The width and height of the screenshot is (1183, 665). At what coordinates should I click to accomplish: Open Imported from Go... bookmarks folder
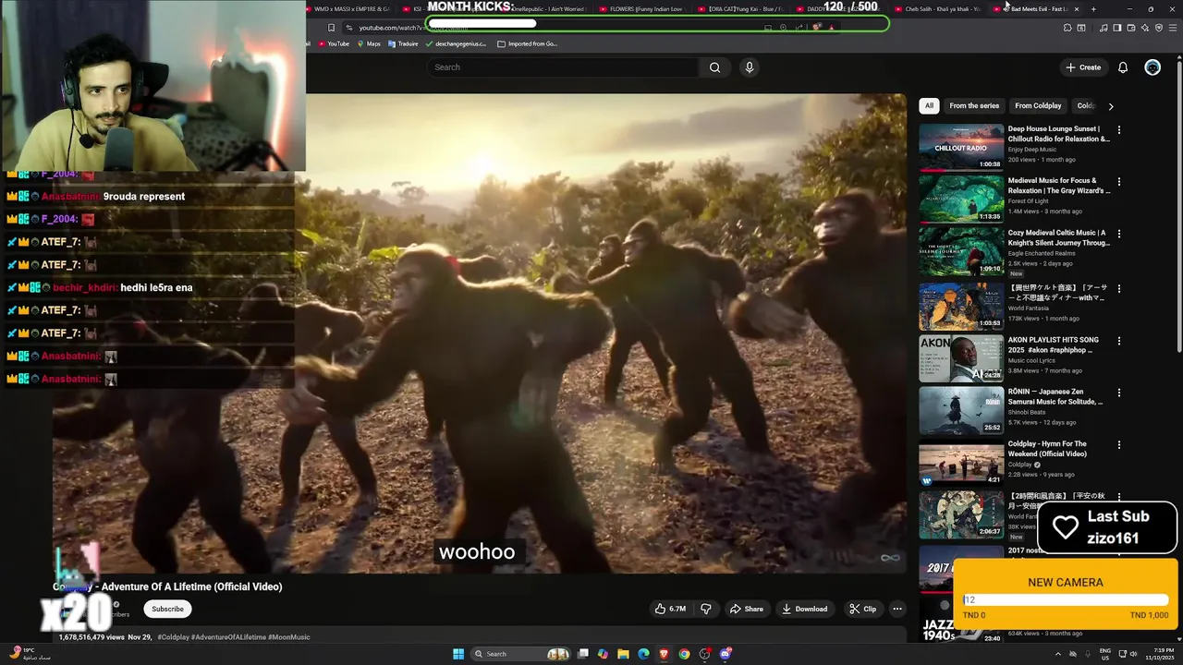coord(527,43)
